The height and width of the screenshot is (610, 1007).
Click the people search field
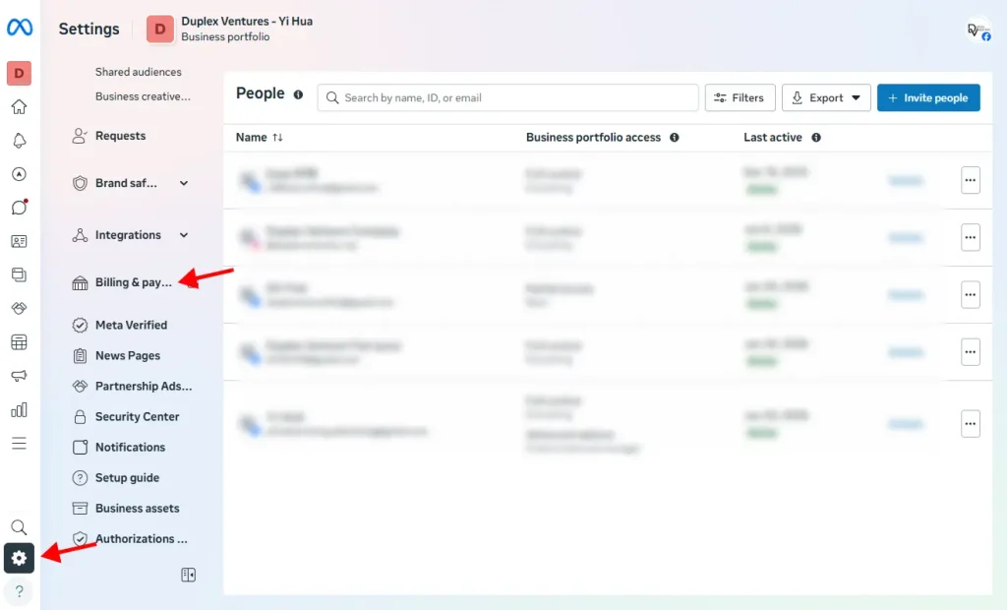pyautogui.click(x=511, y=98)
